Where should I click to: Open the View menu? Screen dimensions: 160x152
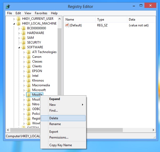coord(28,13)
